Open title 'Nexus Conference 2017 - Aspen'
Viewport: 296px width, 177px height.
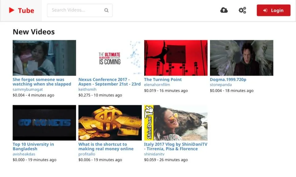coord(109,82)
